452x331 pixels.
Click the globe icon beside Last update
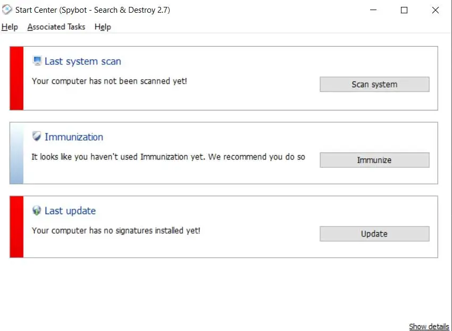[x=37, y=211]
